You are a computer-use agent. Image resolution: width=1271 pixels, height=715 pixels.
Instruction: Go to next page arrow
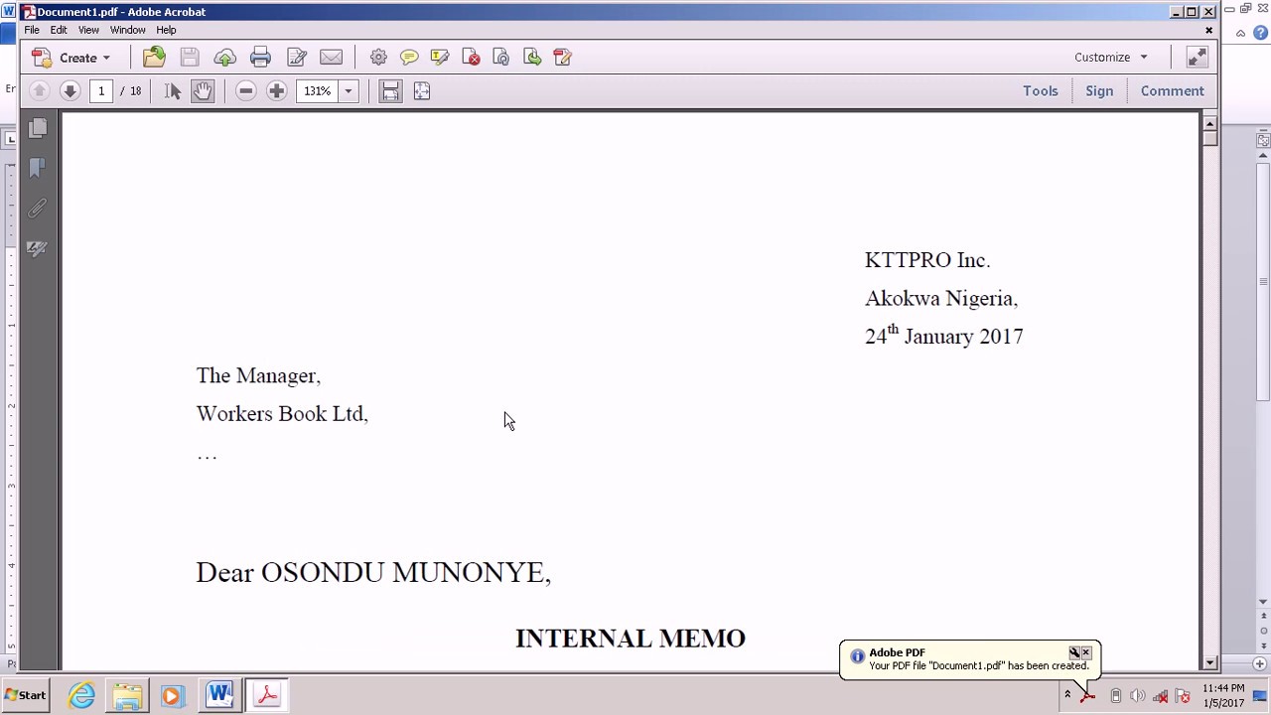click(70, 91)
